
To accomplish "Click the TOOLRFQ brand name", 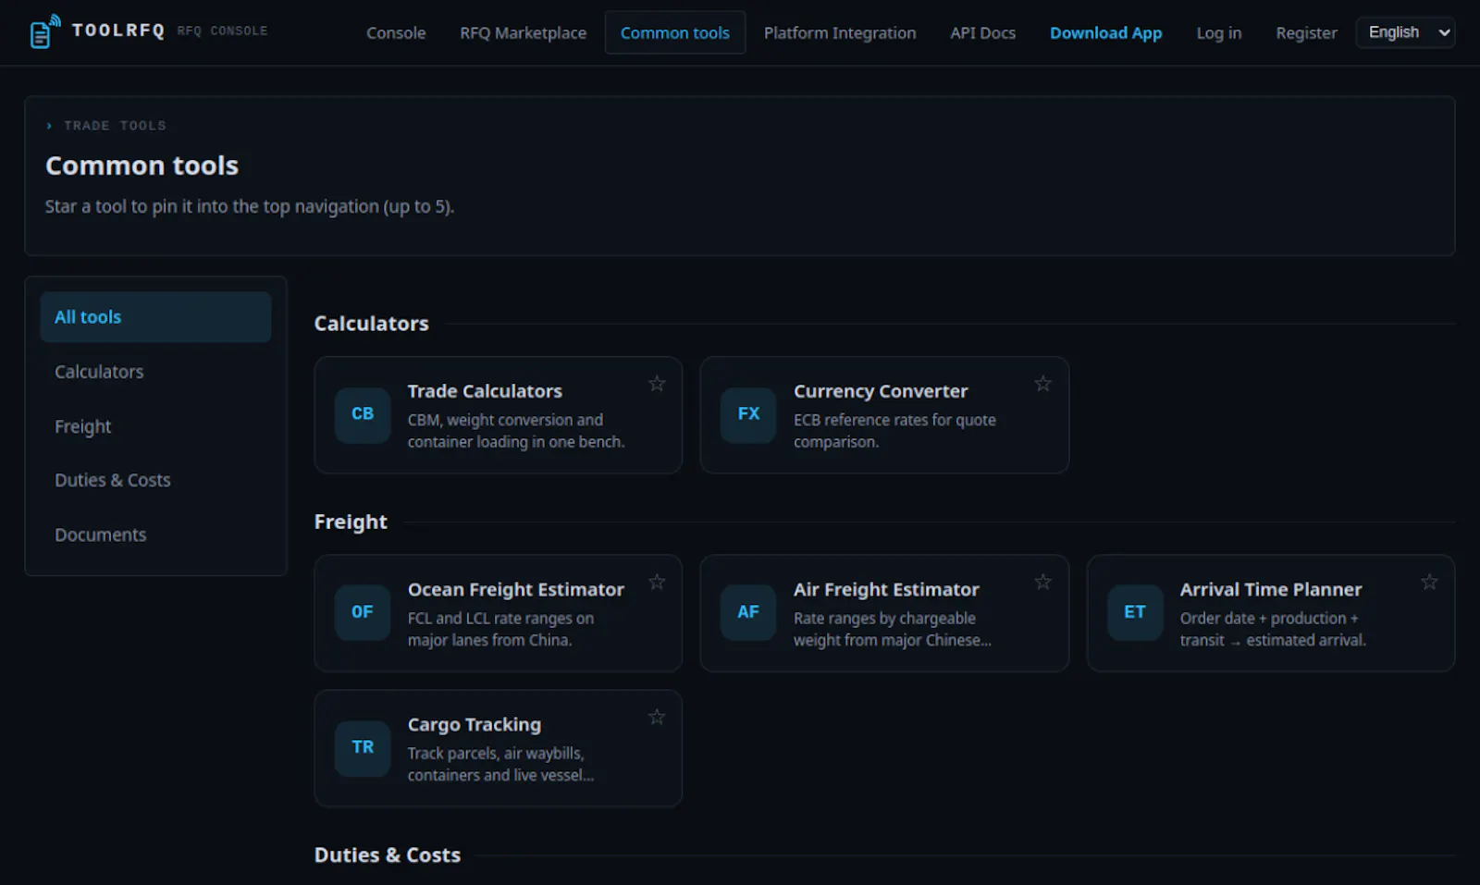I will (118, 31).
